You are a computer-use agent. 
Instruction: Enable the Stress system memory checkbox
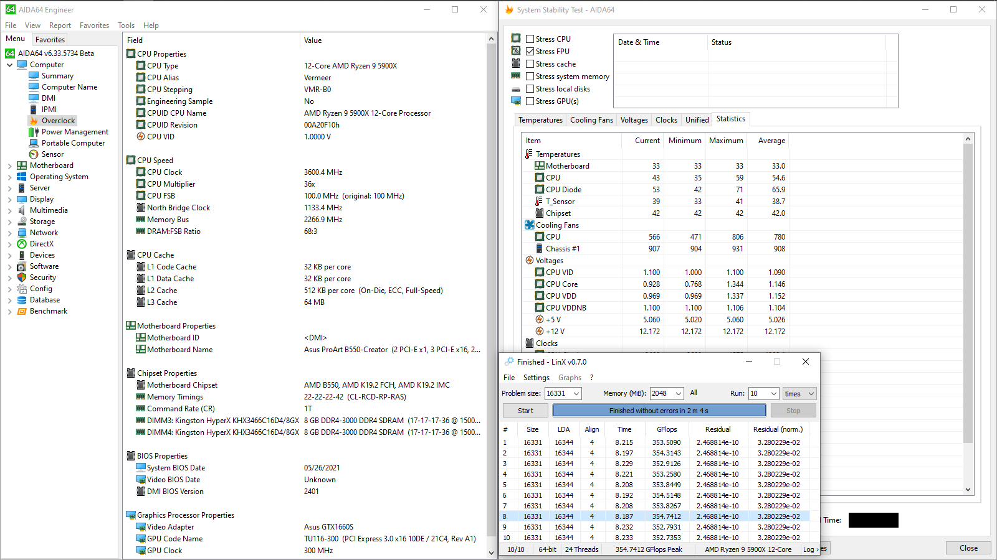[x=530, y=76]
